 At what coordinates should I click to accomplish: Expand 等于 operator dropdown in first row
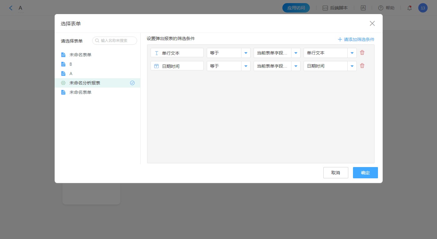(246, 53)
